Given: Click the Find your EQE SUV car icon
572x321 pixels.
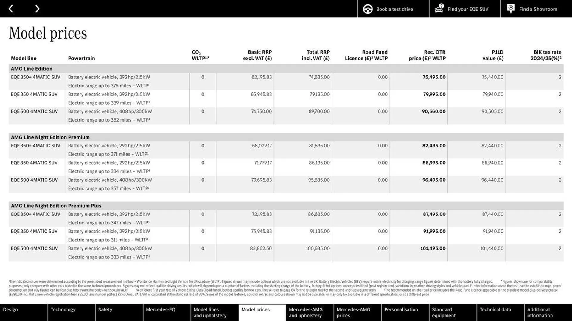Looking at the screenshot, I should coord(439,9).
